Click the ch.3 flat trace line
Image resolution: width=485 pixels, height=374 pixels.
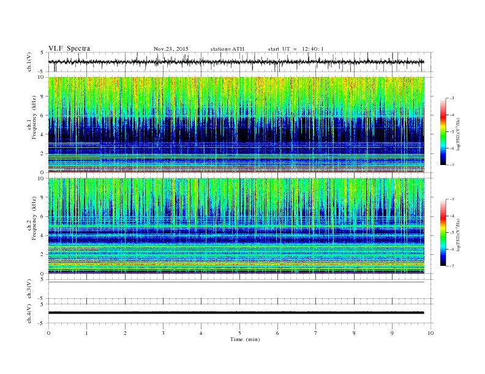point(236,282)
